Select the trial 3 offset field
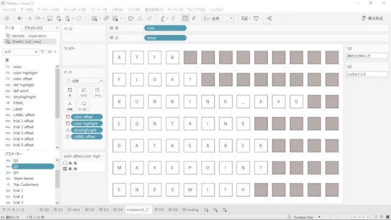 23,133
